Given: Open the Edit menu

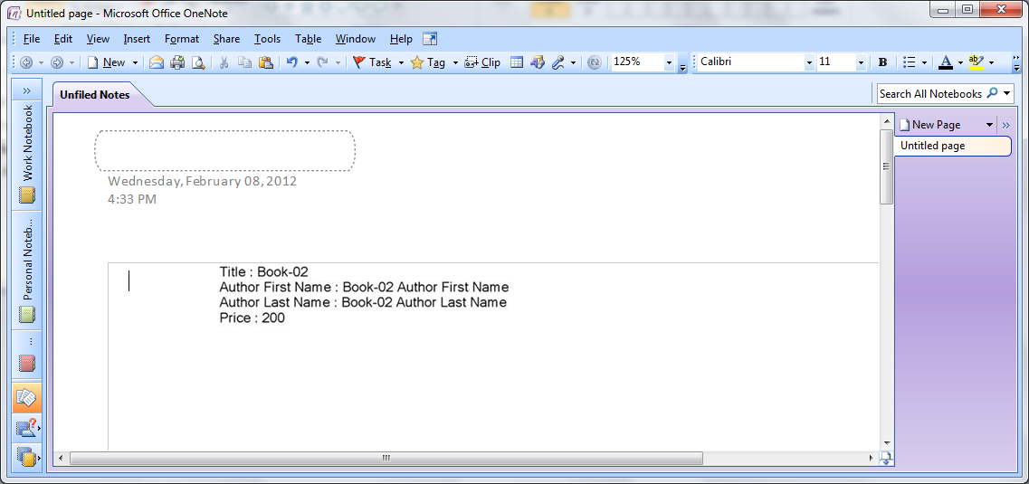Looking at the screenshot, I should tap(63, 39).
